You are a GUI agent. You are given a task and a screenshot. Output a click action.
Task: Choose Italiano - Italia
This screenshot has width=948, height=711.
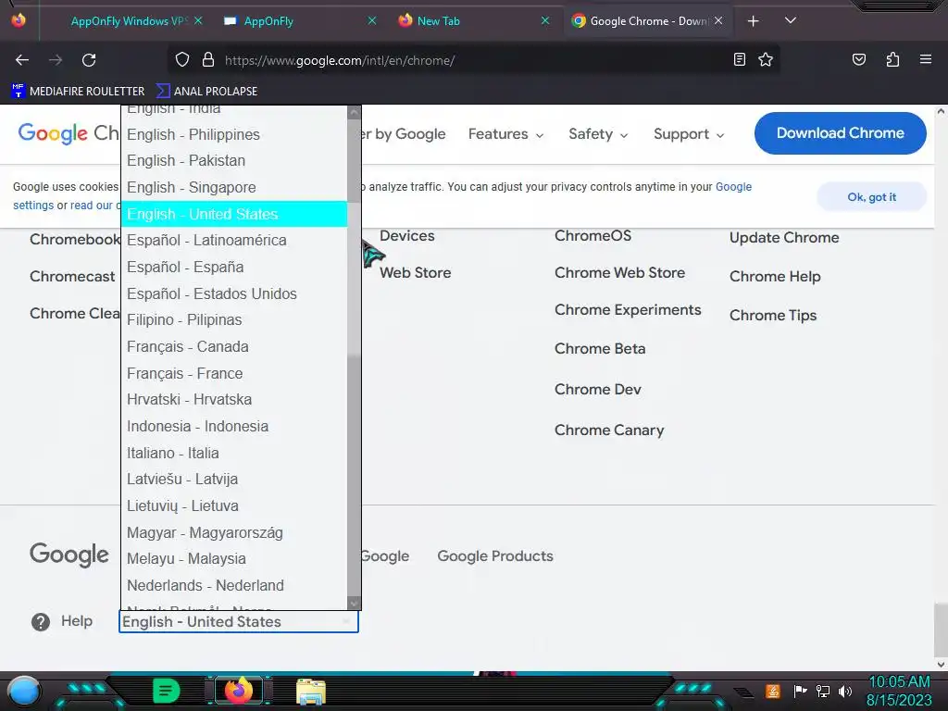[234, 452]
